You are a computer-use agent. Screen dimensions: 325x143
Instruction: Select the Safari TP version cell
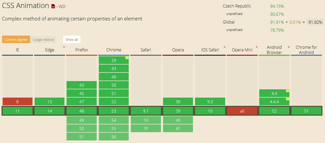pyautogui.click(x=146, y=129)
